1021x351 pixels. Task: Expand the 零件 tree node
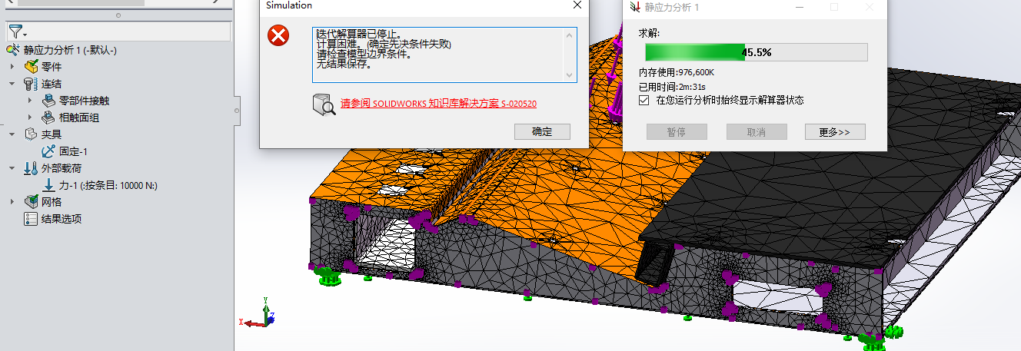click(12, 67)
